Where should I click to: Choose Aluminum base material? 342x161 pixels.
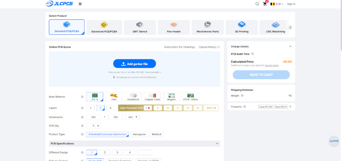[133, 97]
